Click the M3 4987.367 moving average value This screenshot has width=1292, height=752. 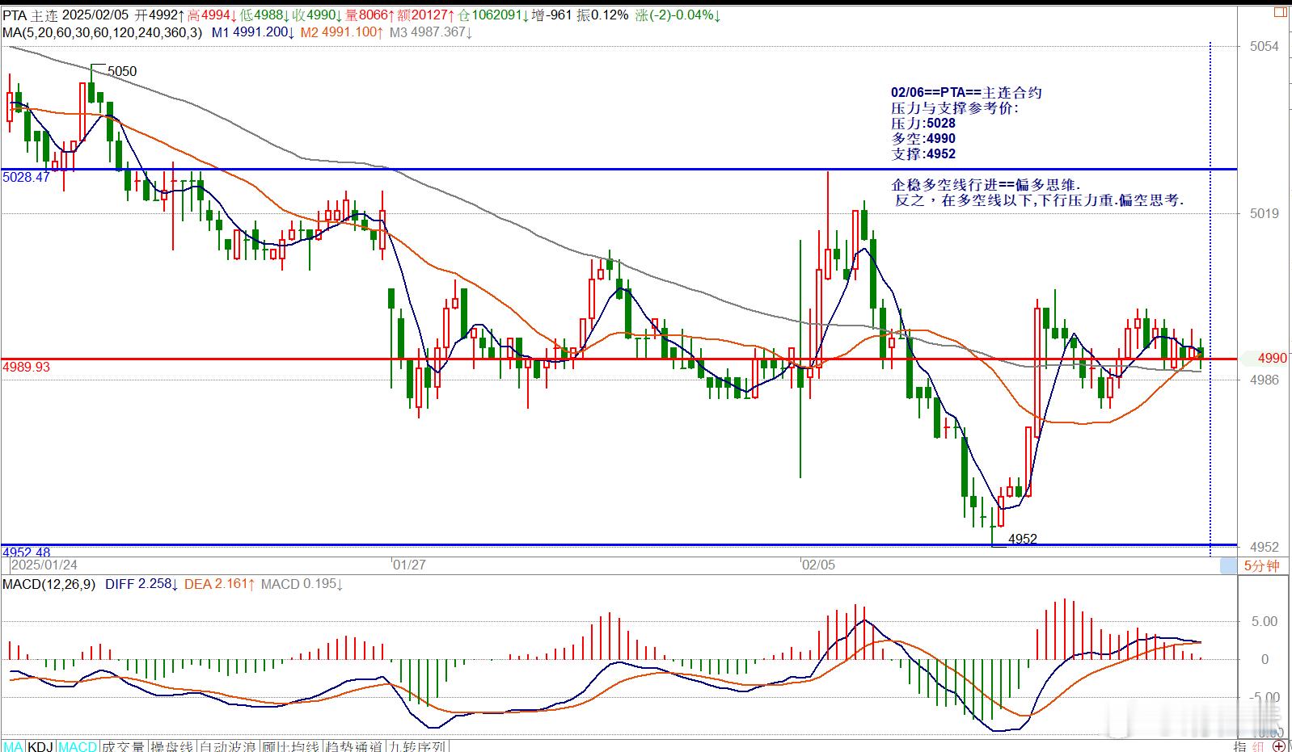point(431,32)
